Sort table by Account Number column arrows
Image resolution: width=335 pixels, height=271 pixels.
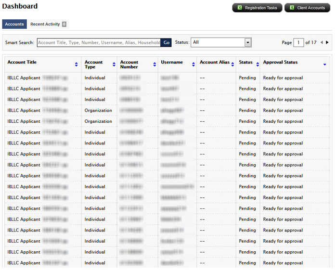click(x=155, y=65)
